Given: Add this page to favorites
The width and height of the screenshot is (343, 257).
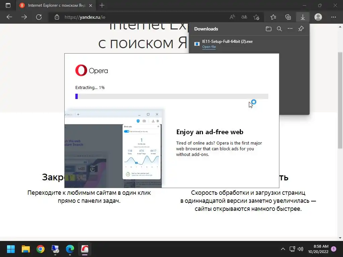Looking at the screenshot, I should point(256,17).
